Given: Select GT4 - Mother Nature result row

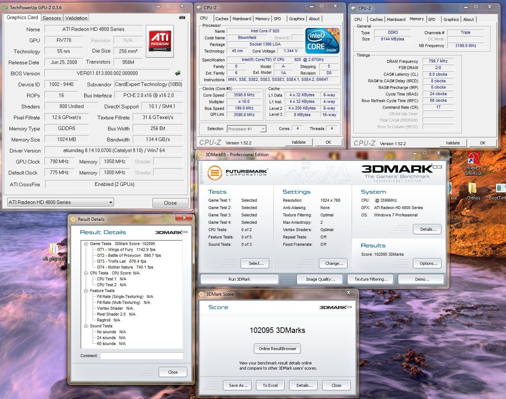Looking at the screenshot, I should [x=125, y=267].
